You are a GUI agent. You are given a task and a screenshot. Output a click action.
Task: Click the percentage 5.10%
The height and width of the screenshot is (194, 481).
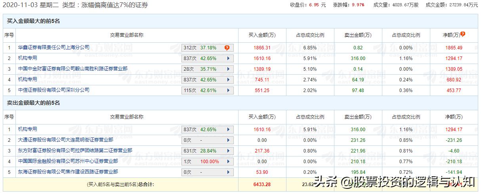310,69
